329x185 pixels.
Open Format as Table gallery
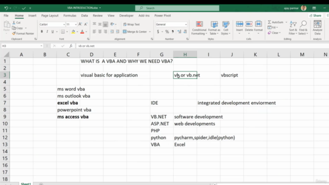click(214, 28)
